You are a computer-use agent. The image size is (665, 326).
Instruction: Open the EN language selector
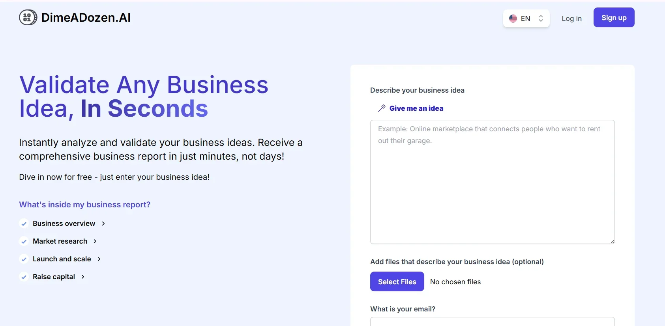pos(526,19)
